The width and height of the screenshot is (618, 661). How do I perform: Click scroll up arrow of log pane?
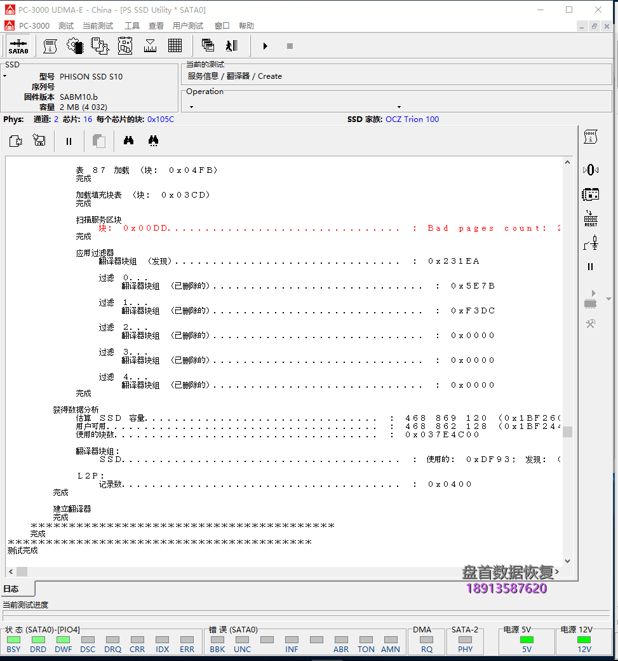[x=567, y=162]
